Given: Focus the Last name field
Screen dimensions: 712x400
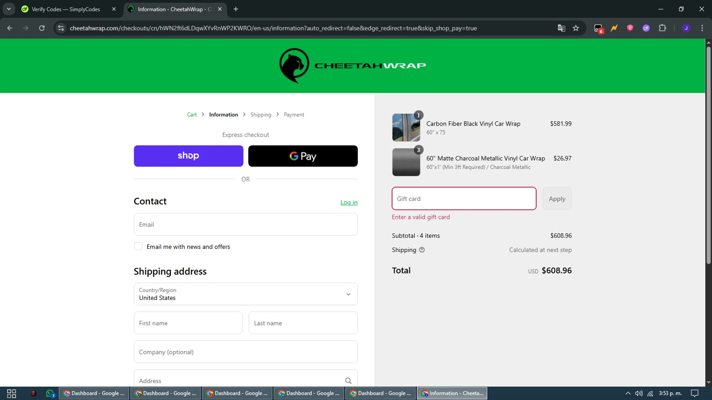Looking at the screenshot, I should (x=303, y=323).
